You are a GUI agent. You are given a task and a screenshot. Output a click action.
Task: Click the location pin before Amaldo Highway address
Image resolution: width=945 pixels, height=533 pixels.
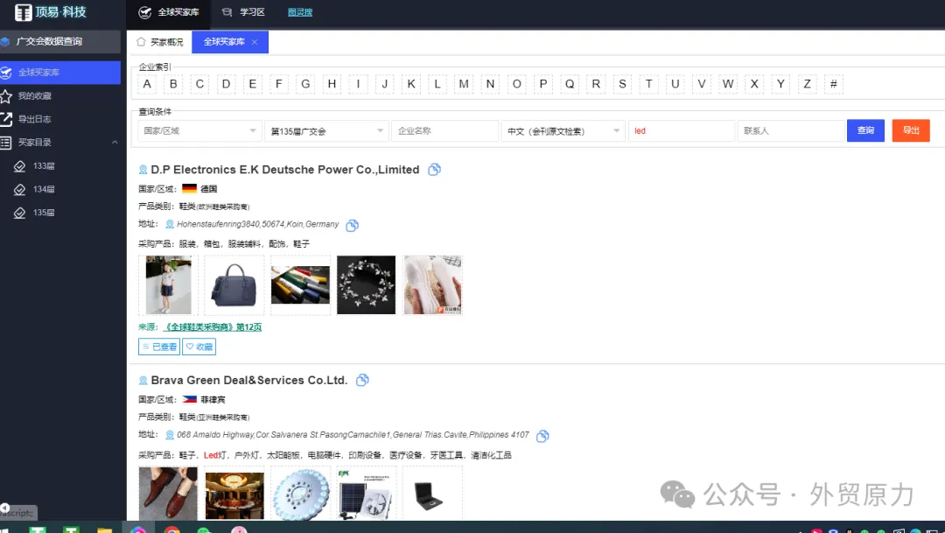(x=170, y=435)
